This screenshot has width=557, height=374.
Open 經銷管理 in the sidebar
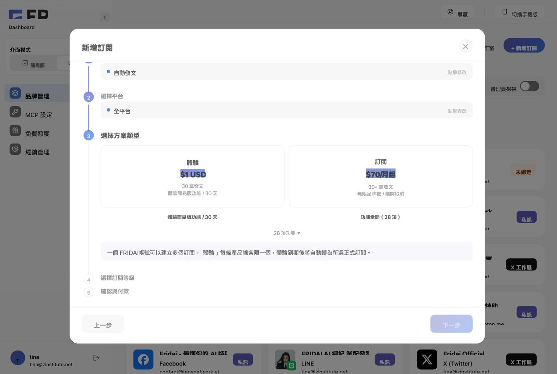(x=38, y=152)
